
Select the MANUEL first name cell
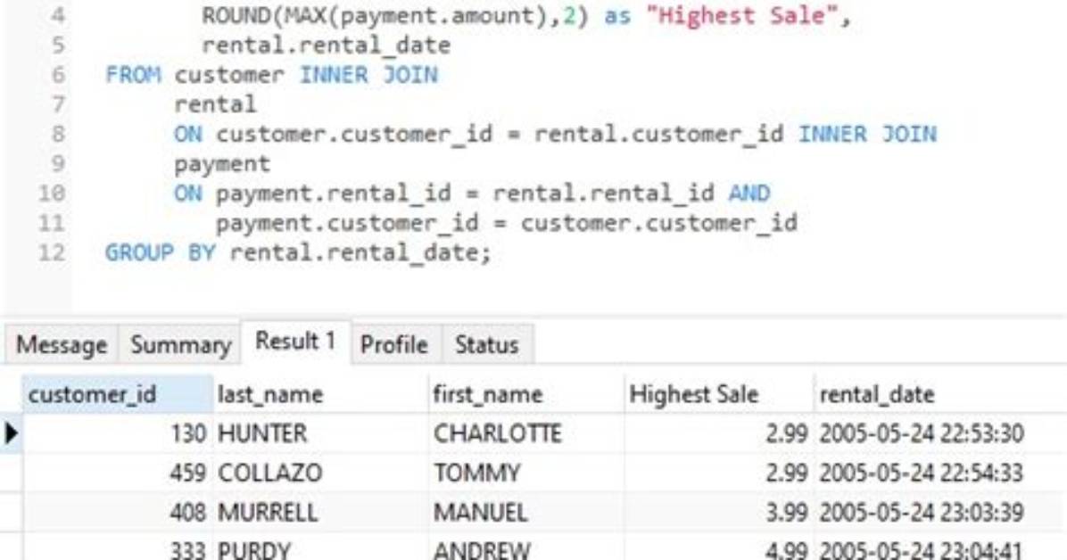[x=526, y=513]
